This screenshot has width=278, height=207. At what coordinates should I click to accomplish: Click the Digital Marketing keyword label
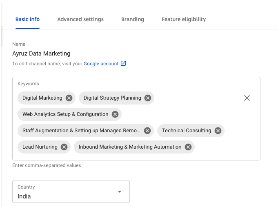point(42,98)
